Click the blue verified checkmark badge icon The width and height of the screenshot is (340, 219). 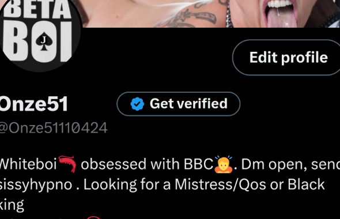coord(137,104)
